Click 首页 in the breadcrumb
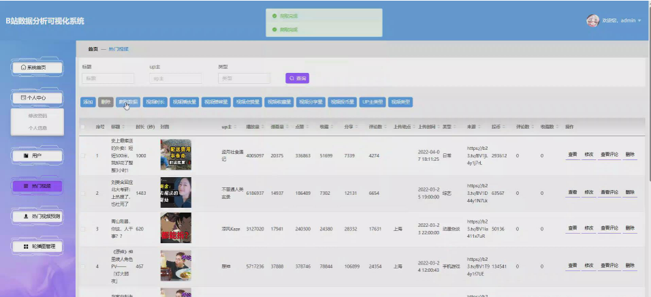Viewport: 651px width, 297px height. coord(93,49)
